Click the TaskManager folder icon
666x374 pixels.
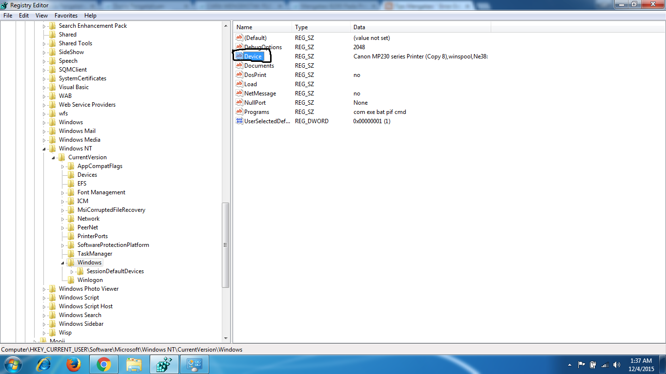[71, 254]
